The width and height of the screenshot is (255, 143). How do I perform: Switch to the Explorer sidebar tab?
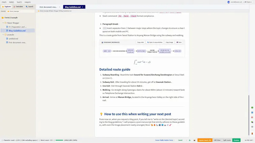click(x=6, y=7)
